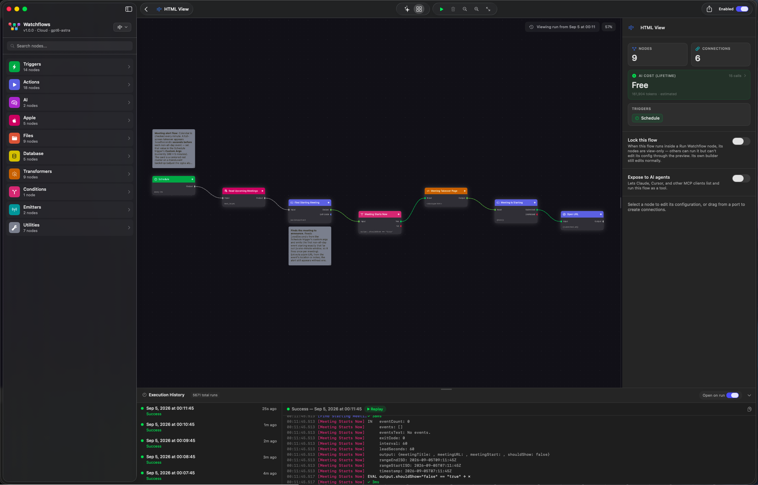Viewport: 758px width, 485px height.
Task: Click the Triggers lightning icon
Action: pyautogui.click(x=14, y=67)
